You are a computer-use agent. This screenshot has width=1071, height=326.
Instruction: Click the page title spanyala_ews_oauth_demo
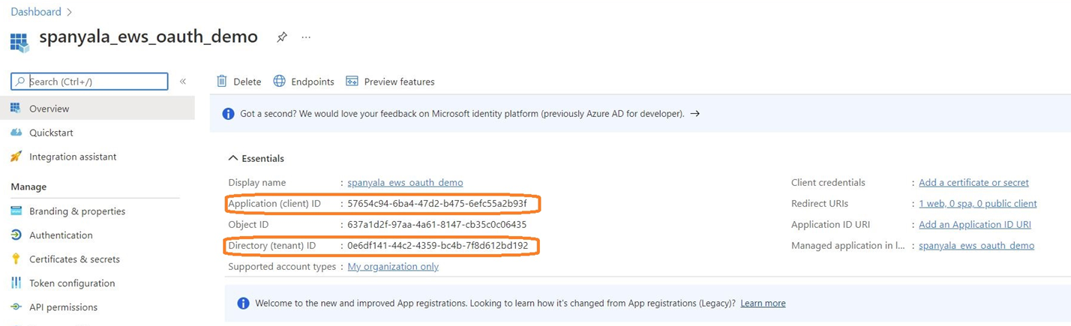[148, 37]
